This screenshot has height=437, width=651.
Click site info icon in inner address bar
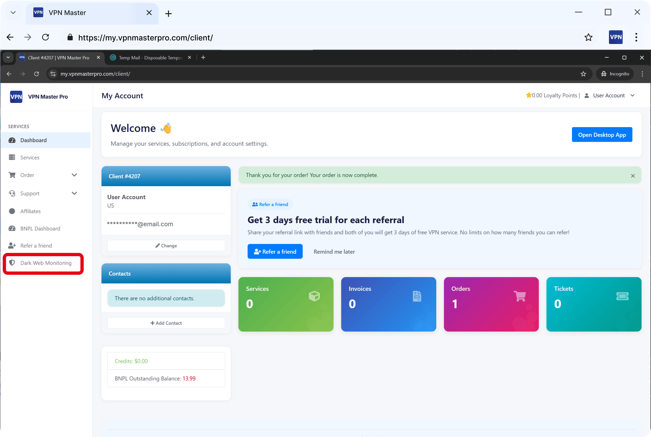point(53,74)
